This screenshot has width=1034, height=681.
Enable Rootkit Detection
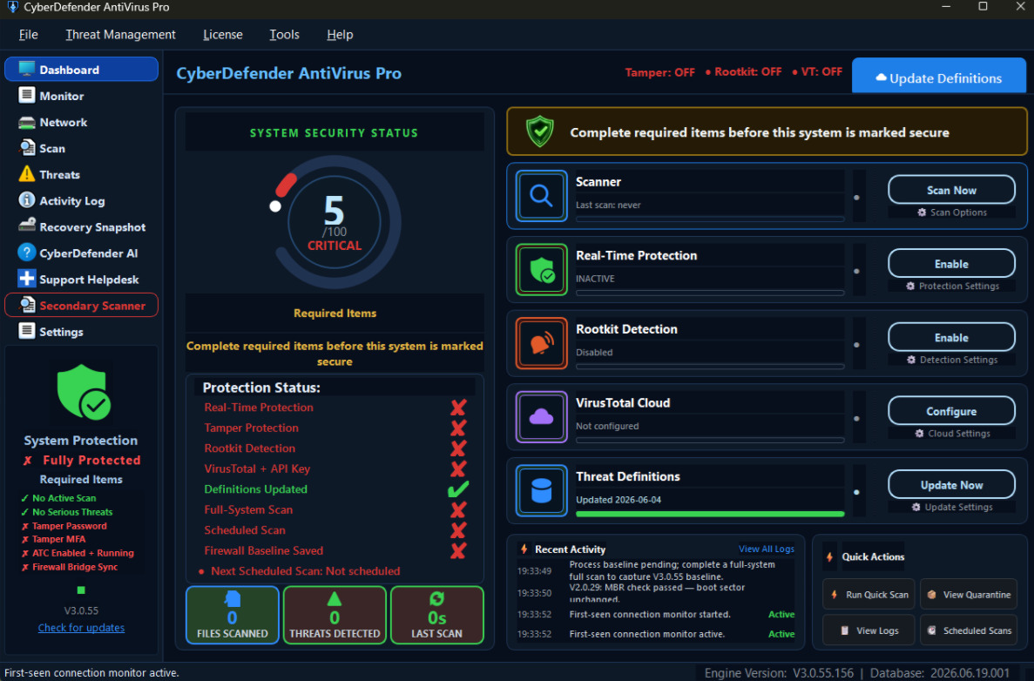(x=951, y=338)
